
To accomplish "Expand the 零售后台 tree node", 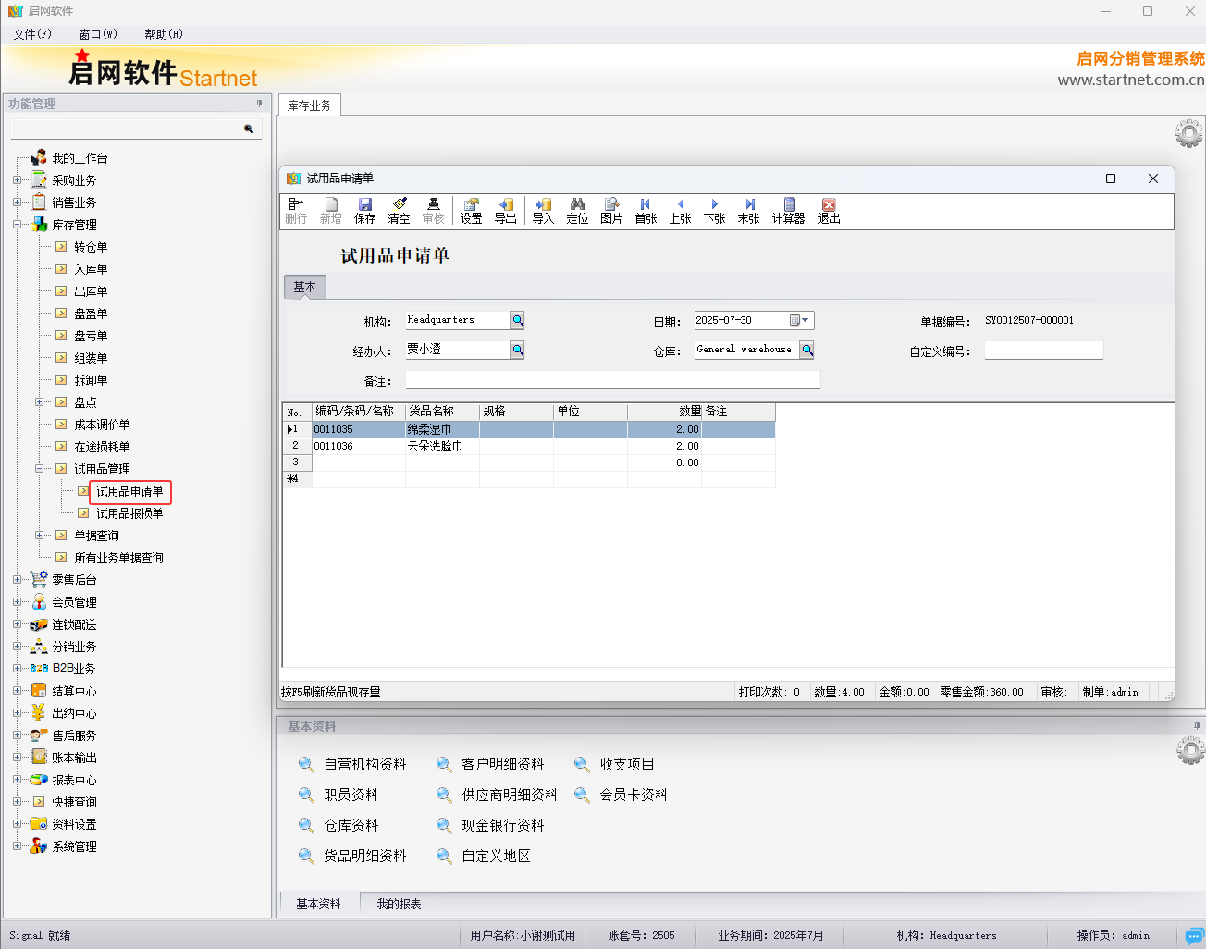I will tap(17, 580).
